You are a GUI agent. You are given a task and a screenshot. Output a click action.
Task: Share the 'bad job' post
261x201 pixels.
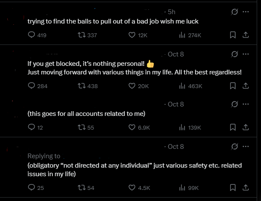(246, 35)
